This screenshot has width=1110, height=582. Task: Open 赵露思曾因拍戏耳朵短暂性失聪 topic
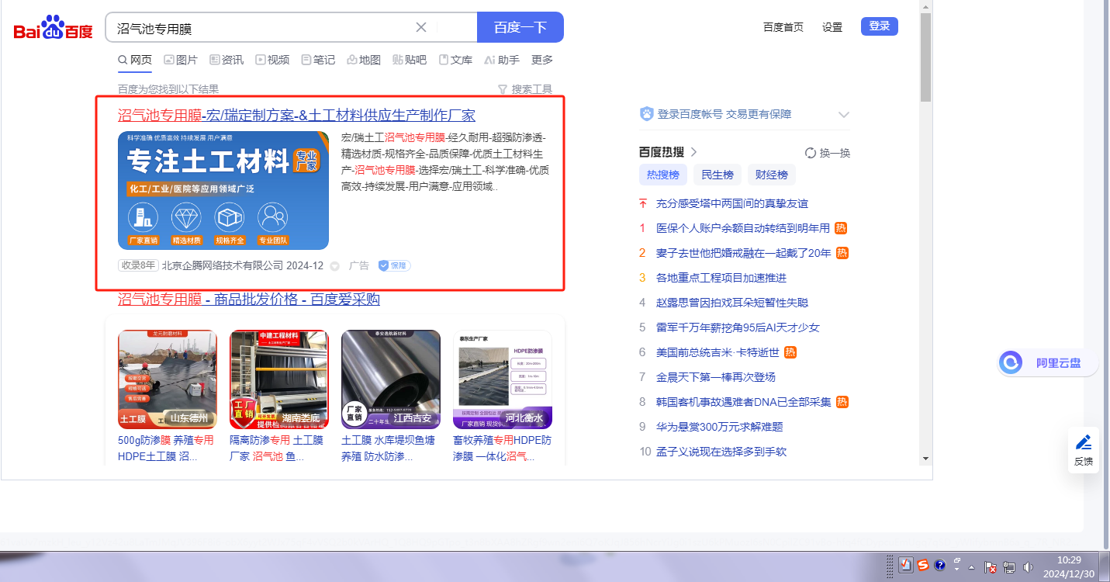[x=732, y=303]
